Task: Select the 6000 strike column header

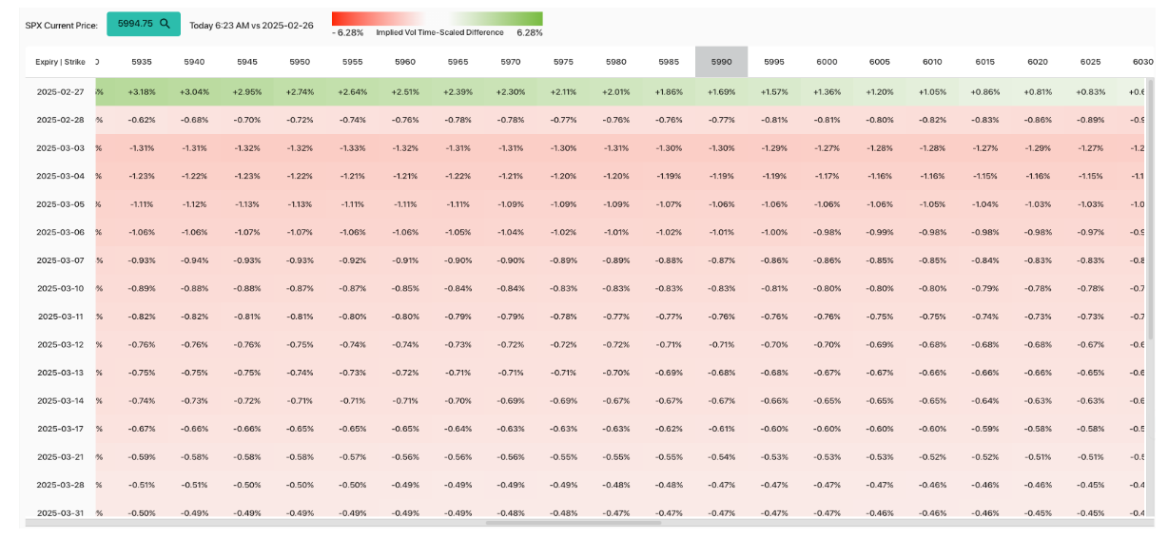Action: [827, 62]
